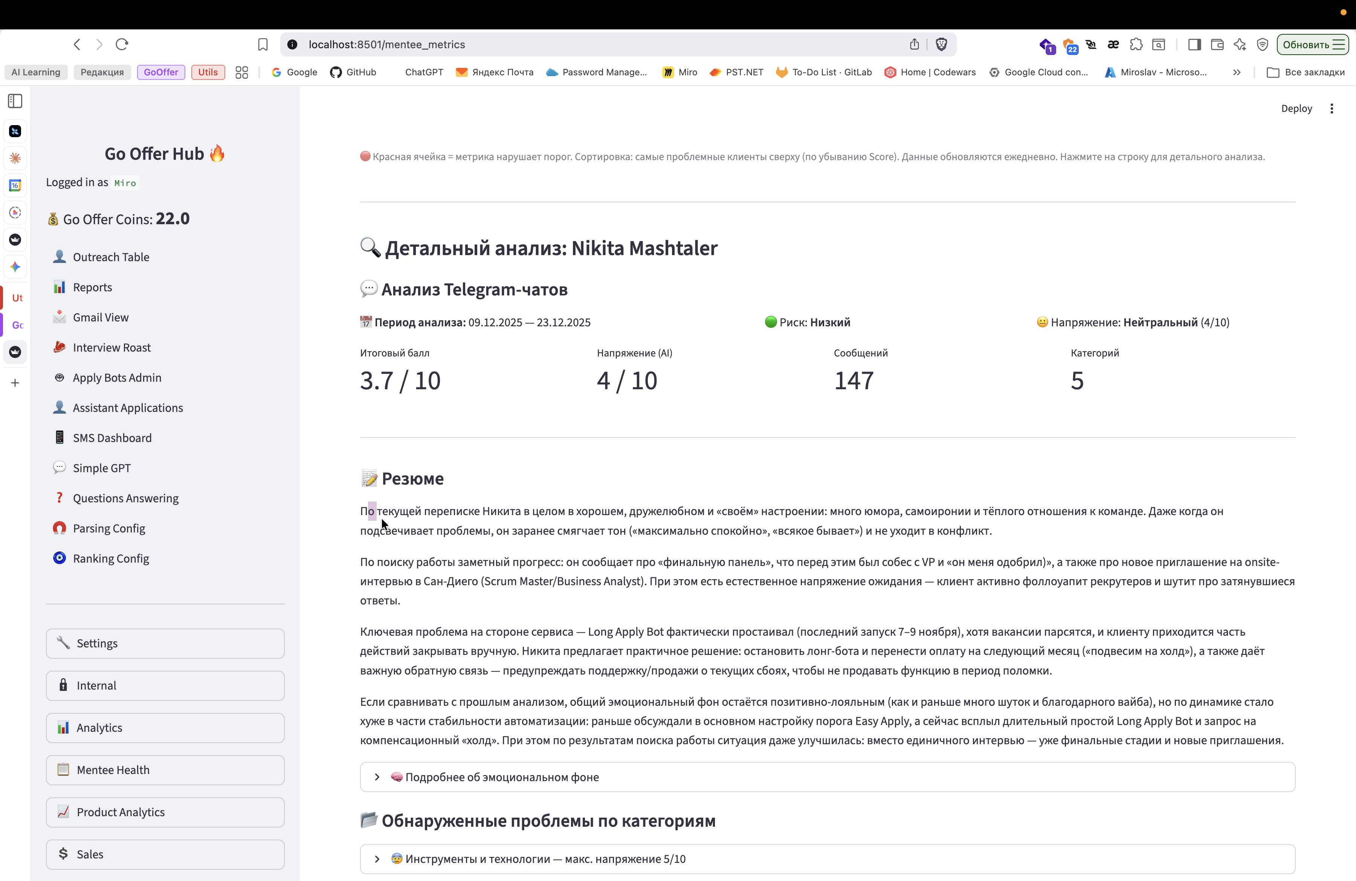Screen dimensions: 1356x881
Task: Open the GoOffer bookmark folder
Action: click(161, 72)
